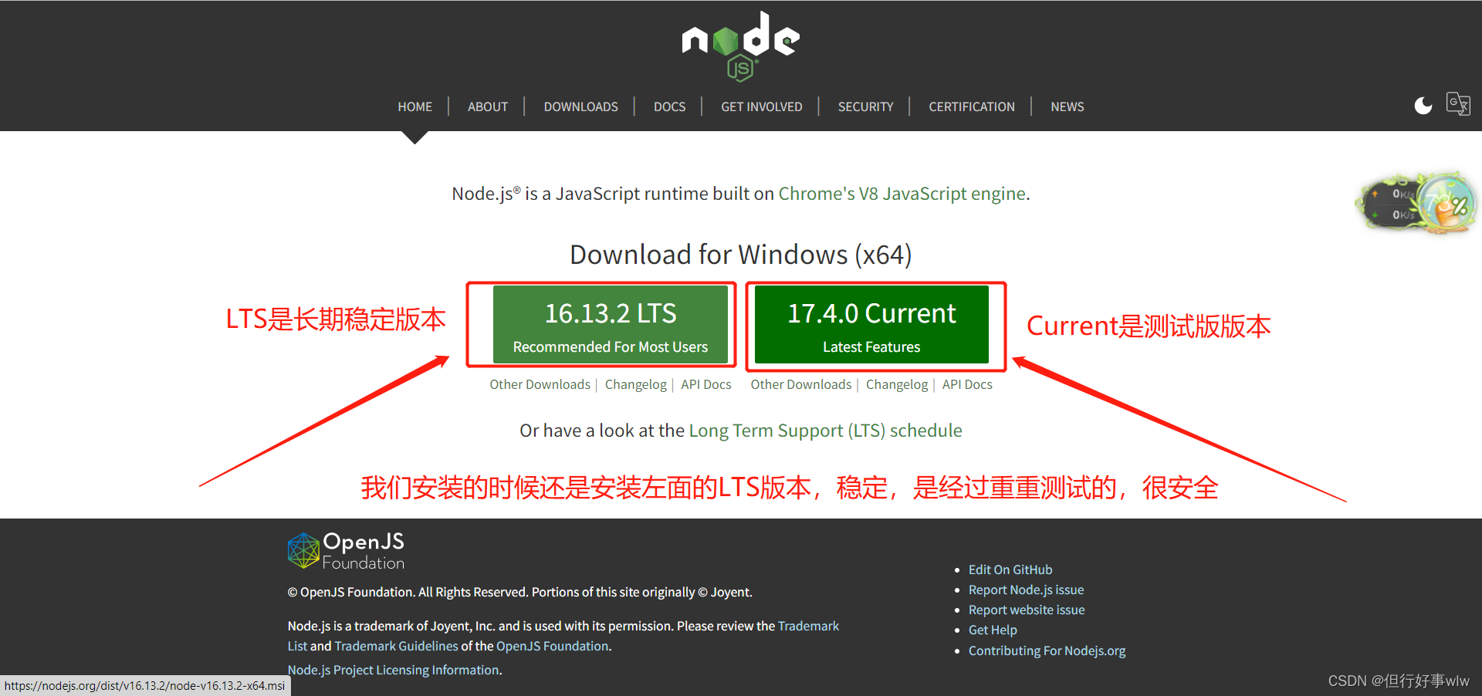Click the Edit On GitHub link

click(x=1010, y=569)
